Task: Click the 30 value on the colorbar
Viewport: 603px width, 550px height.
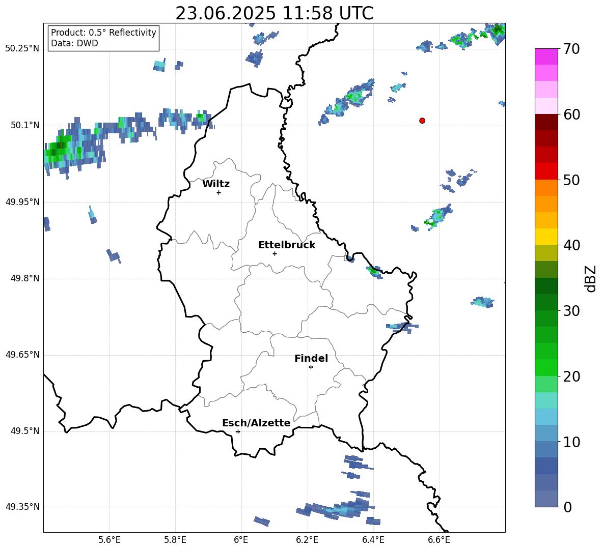Action: tap(571, 311)
